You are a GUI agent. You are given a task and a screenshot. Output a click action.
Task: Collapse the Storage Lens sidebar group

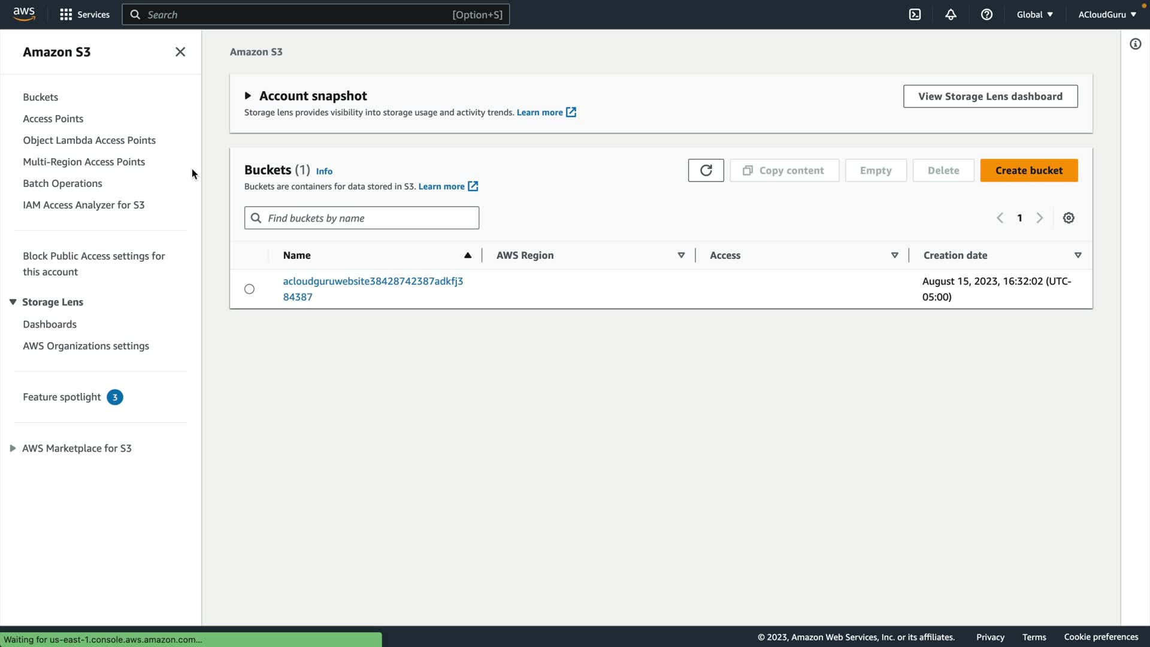pyautogui.click(x=13, y=302)
